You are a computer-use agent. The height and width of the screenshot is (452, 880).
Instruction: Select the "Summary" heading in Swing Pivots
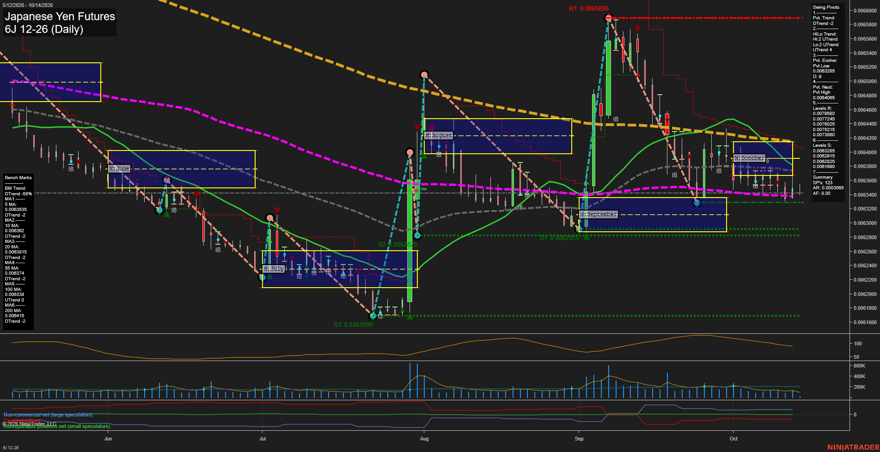coord(823,177)
